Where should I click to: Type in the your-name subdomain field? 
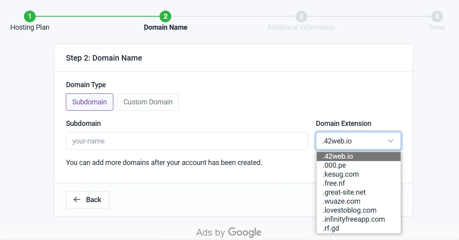click(187, 141)
